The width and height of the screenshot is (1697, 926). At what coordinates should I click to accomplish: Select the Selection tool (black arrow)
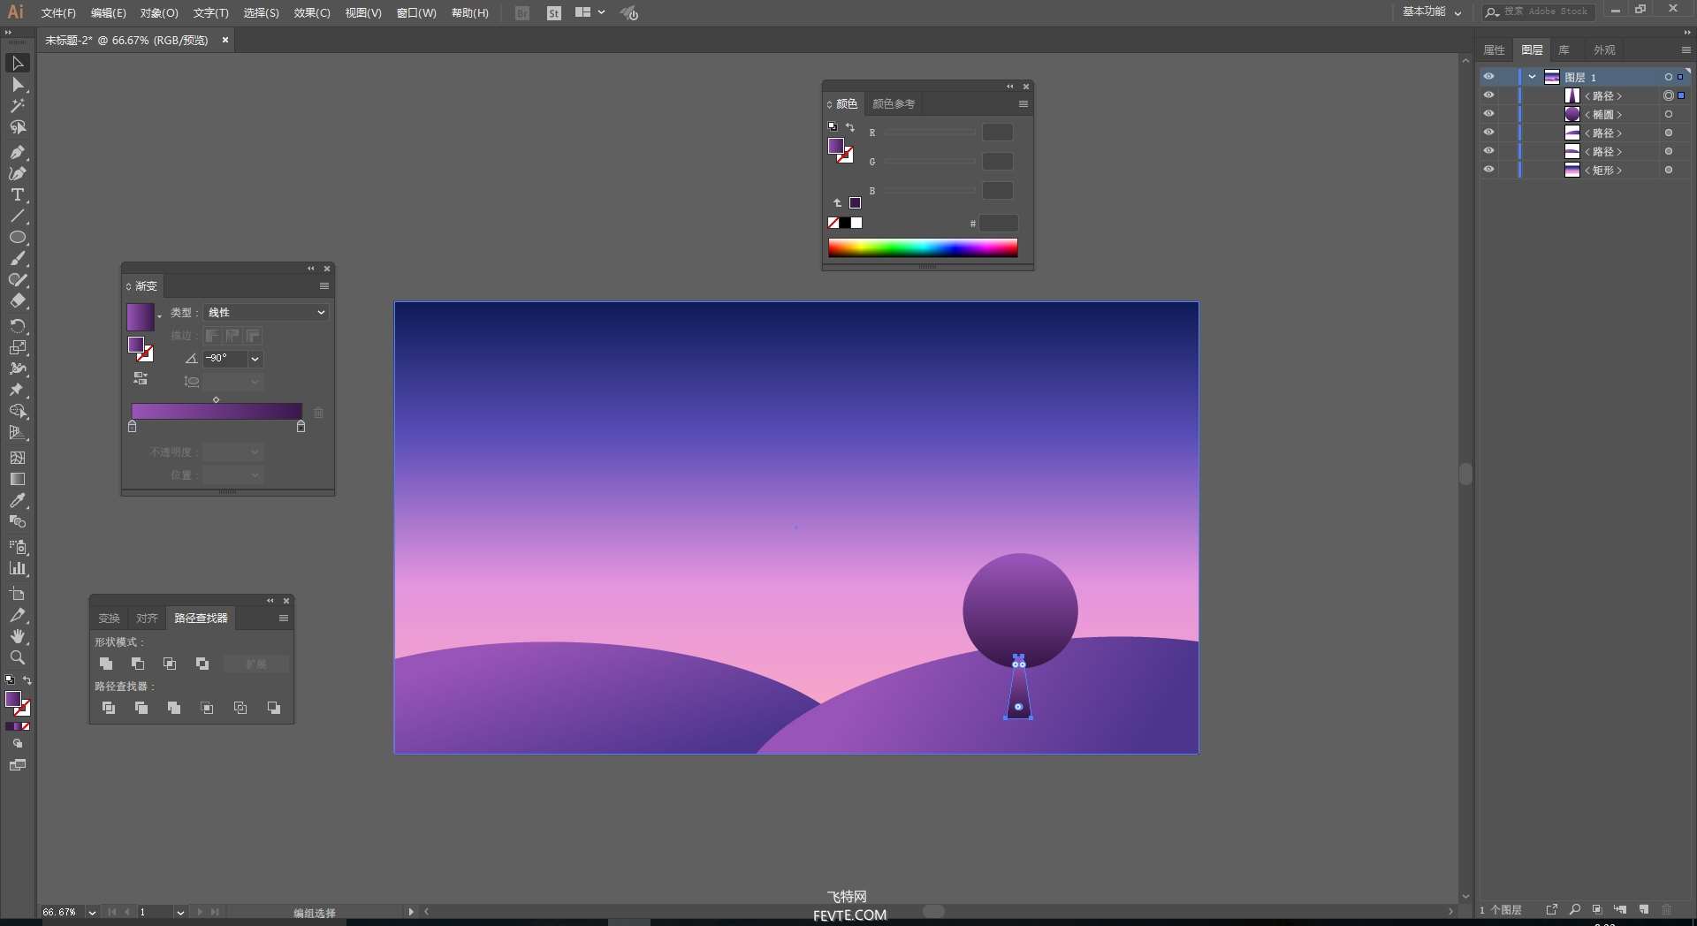tap(17, 63)
